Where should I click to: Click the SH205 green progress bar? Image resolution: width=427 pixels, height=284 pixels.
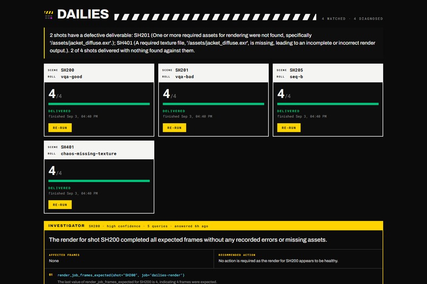click(x=327, y=104)
